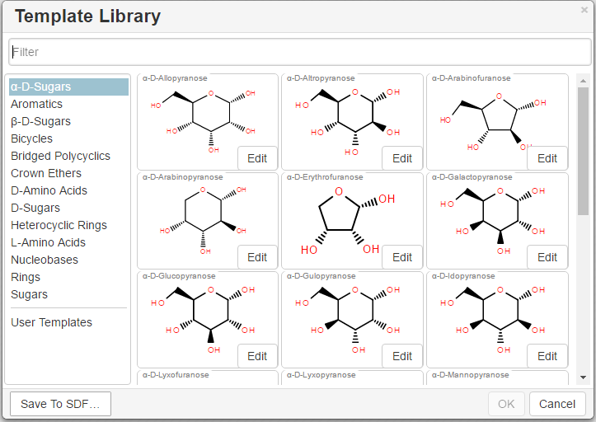
Task: Select the α-D-Gulopyranose molecule thumbnail
Action: [x=343, y=313]
